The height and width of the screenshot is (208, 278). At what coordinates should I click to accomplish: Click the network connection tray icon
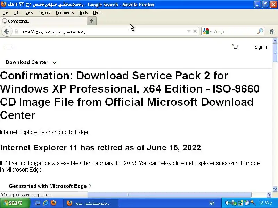[240, 203]
